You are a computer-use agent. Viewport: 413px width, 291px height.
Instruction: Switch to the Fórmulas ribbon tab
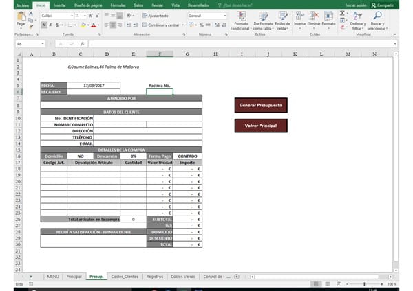pos(118,5)
